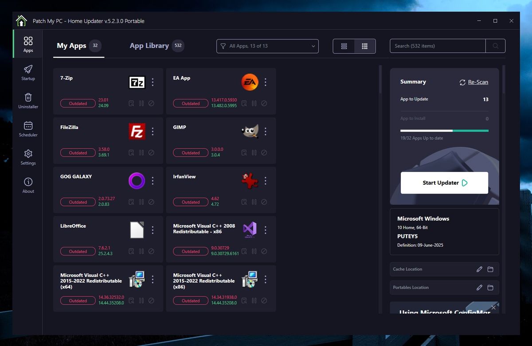The image size is (532, 346).
Task: Click the pencil icon for Portables Location
Action: coord(479,288)
